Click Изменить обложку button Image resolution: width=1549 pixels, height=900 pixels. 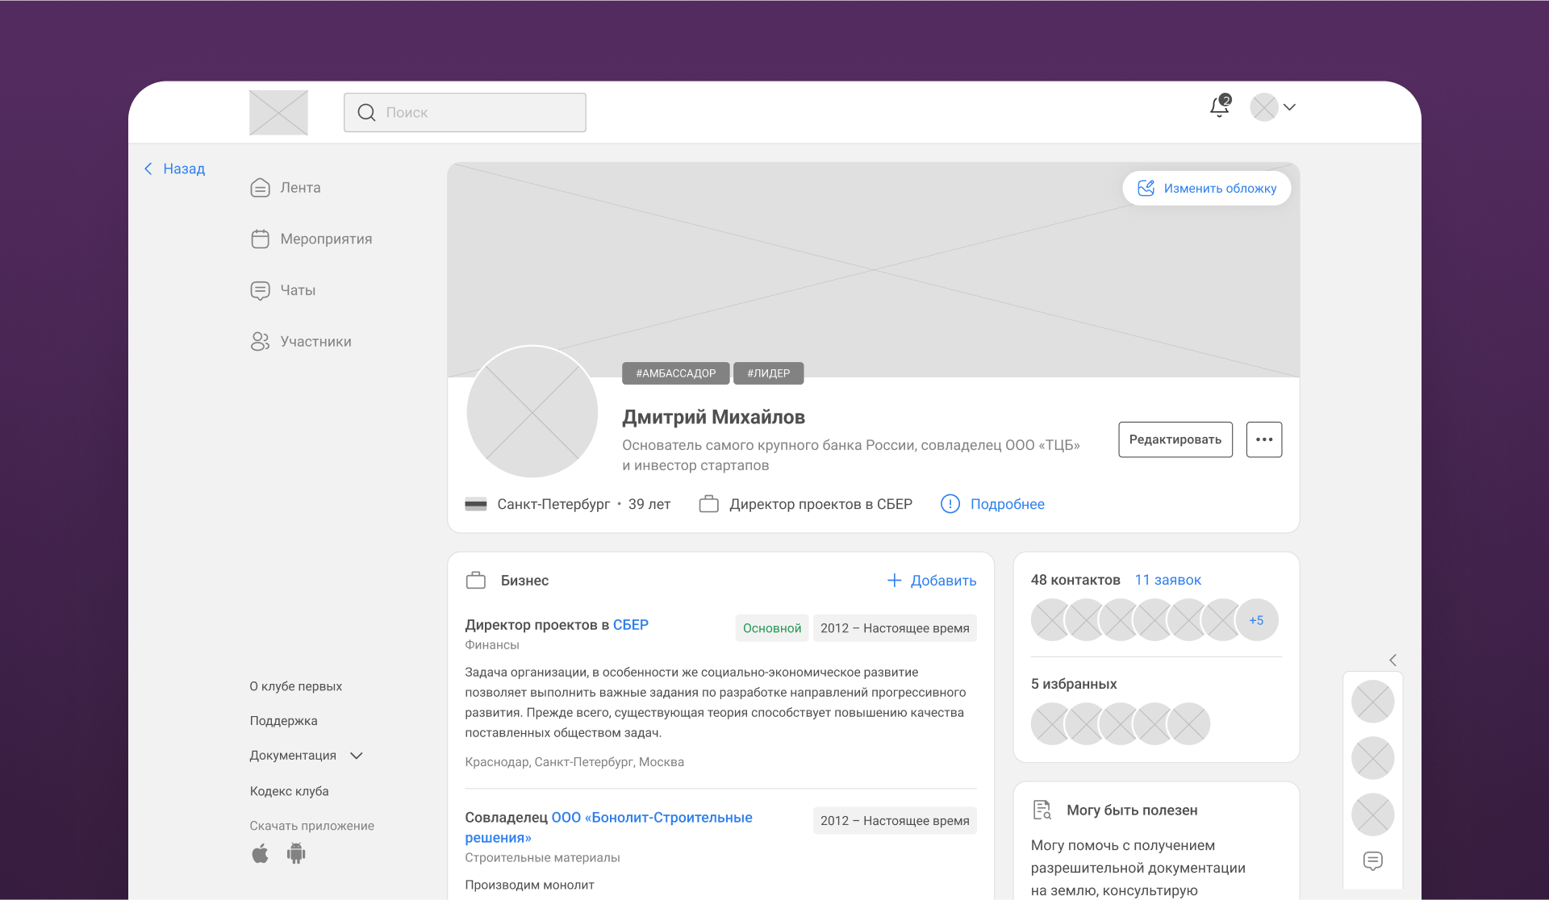click(1206, 189)
